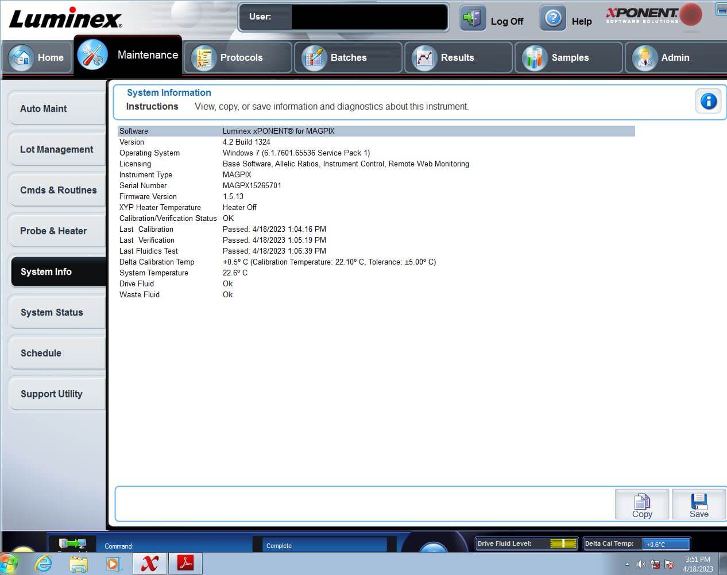
Task: Save the system information
Action: pyautogui.click(x=698, y=505)
